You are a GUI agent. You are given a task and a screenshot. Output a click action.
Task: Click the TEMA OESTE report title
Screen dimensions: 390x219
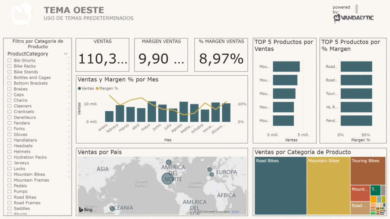tap(74, 10)
